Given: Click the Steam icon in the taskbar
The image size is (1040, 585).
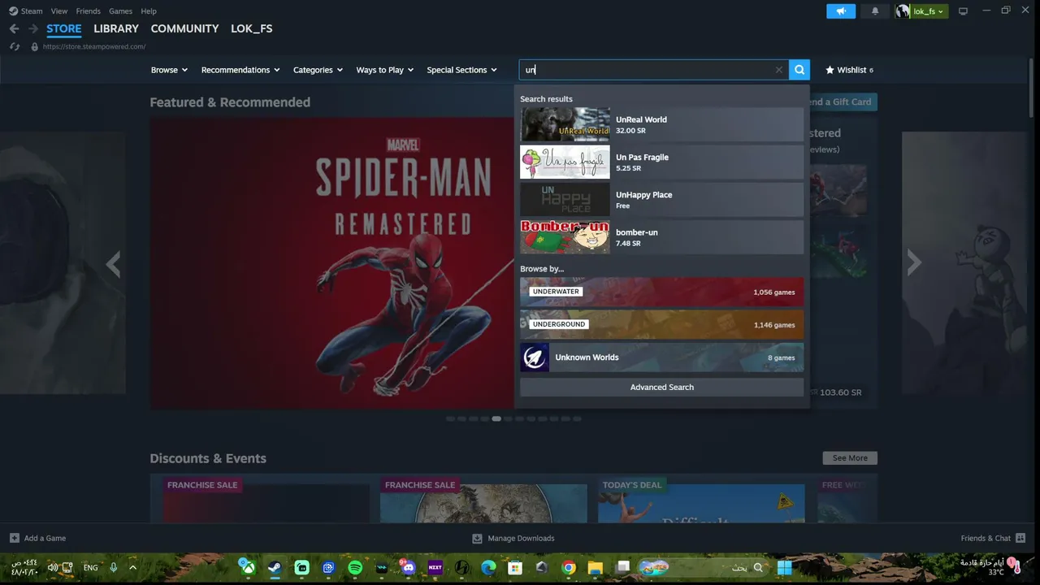Looking at the screenshot, I should [x=275, y=568].
